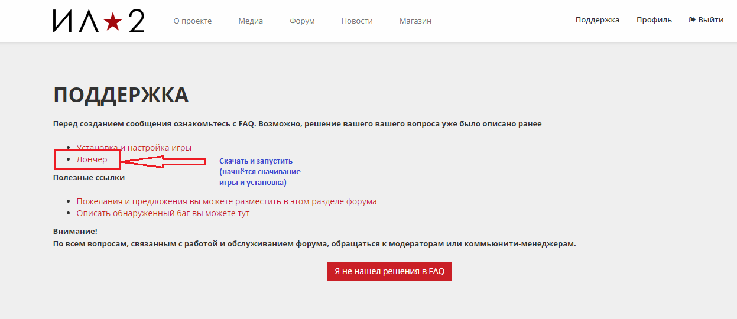Open the Описать обнаруженный баг link
Screen dimensions: 737x319
click(163, 213)
